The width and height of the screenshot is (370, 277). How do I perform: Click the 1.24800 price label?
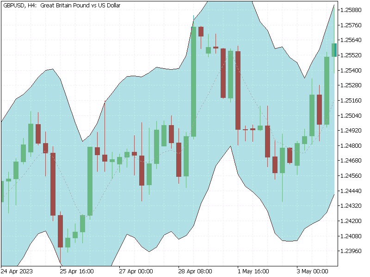point(351,145)
